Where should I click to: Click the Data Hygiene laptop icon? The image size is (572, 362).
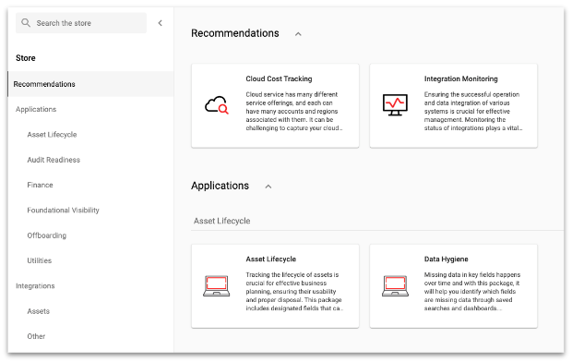(x=395, y=285)
